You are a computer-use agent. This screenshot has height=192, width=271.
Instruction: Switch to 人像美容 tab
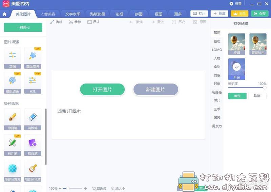tap(48, 14)
